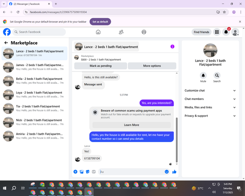Image resolution: width=245 pixels, height=196 pixels.
Task: Open a new browser tab
Action: 56,4
